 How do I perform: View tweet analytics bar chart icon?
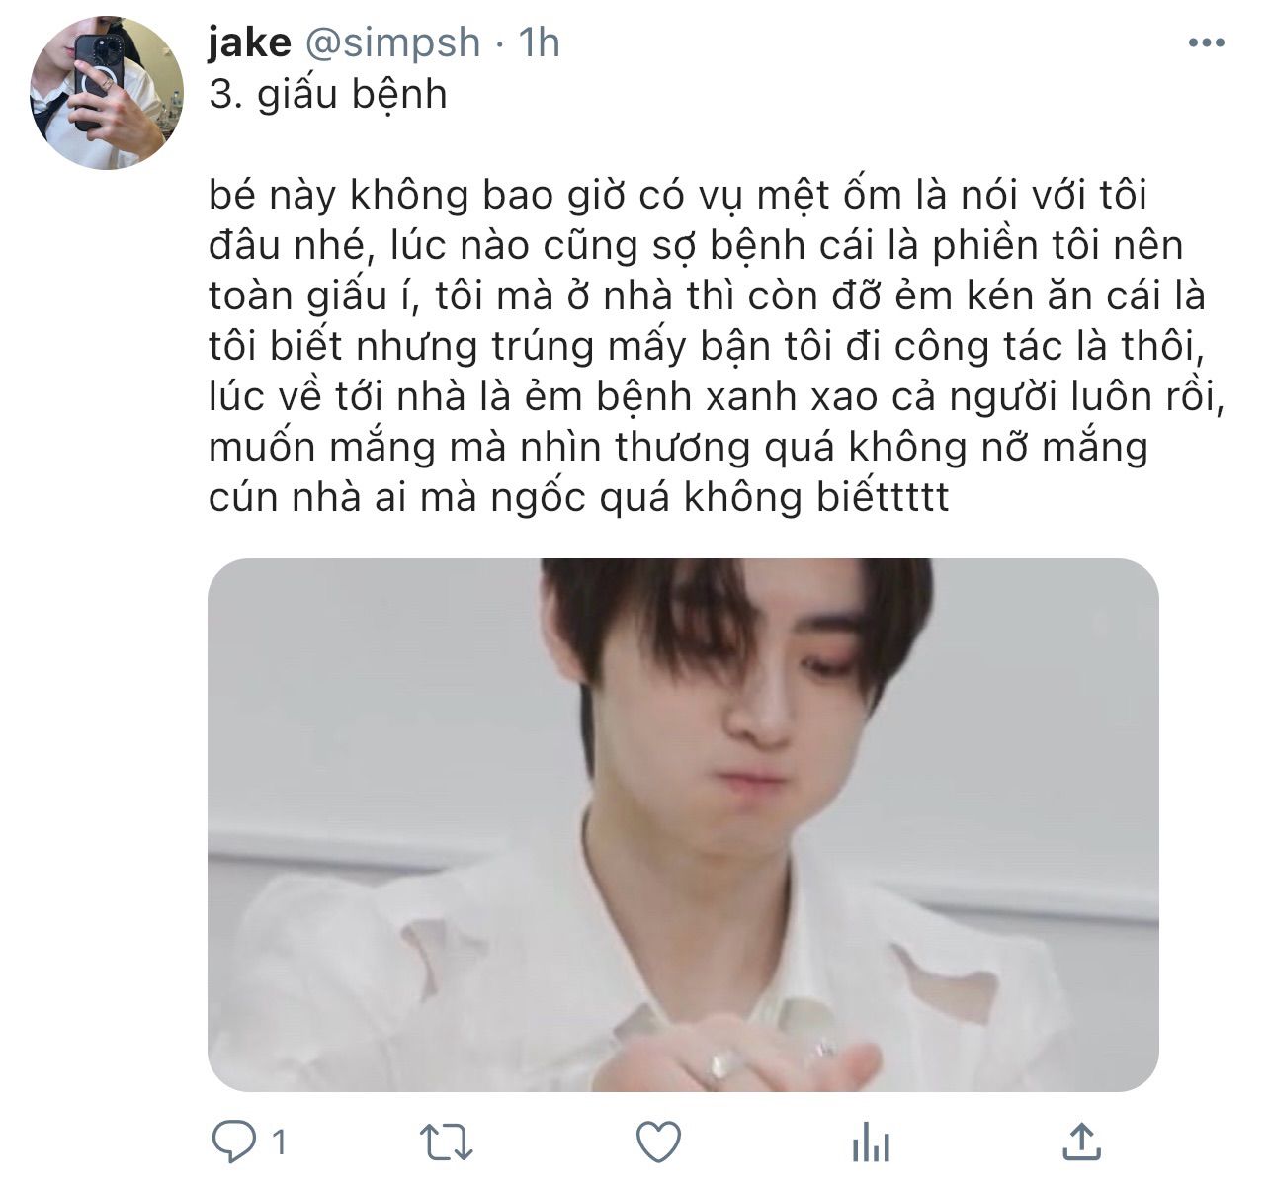click(871, 1143)
